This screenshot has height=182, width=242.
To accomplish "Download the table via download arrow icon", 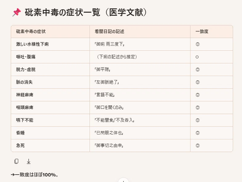I will pos(28,161).
